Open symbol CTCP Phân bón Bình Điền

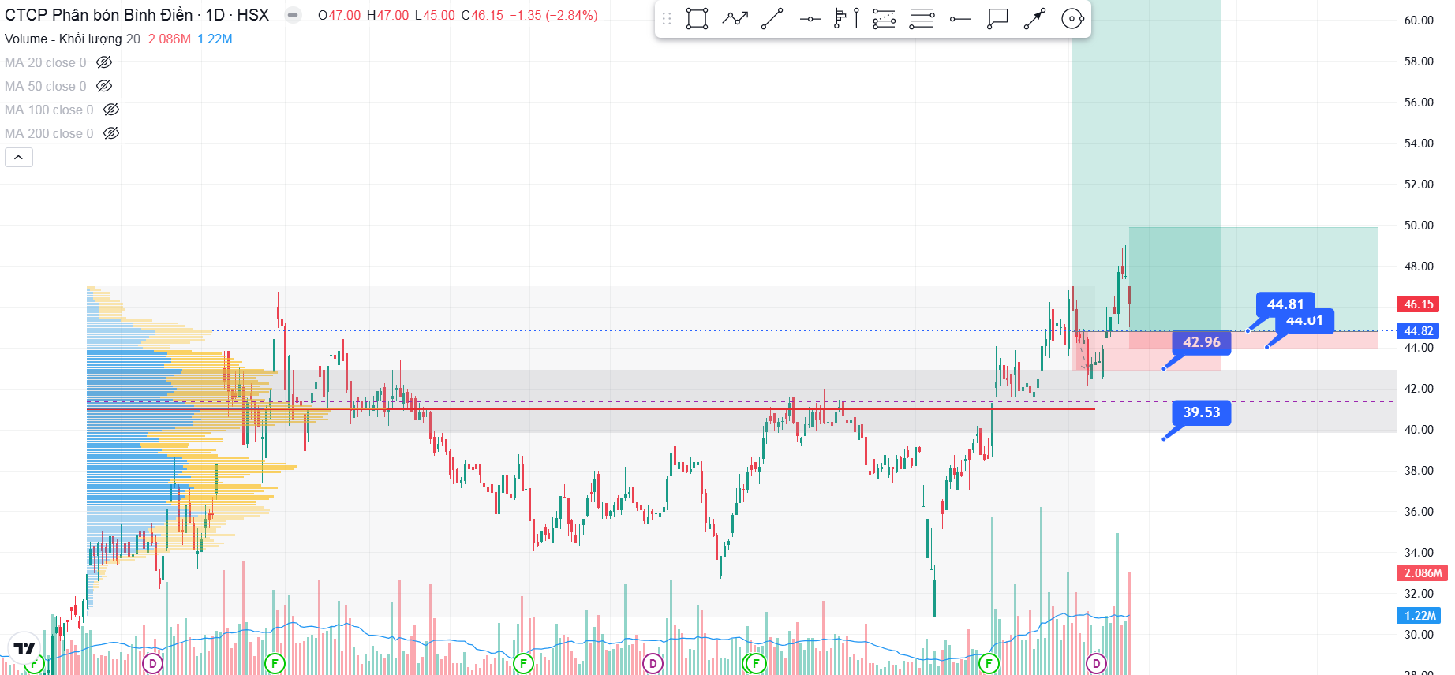[x=99, y=15]
